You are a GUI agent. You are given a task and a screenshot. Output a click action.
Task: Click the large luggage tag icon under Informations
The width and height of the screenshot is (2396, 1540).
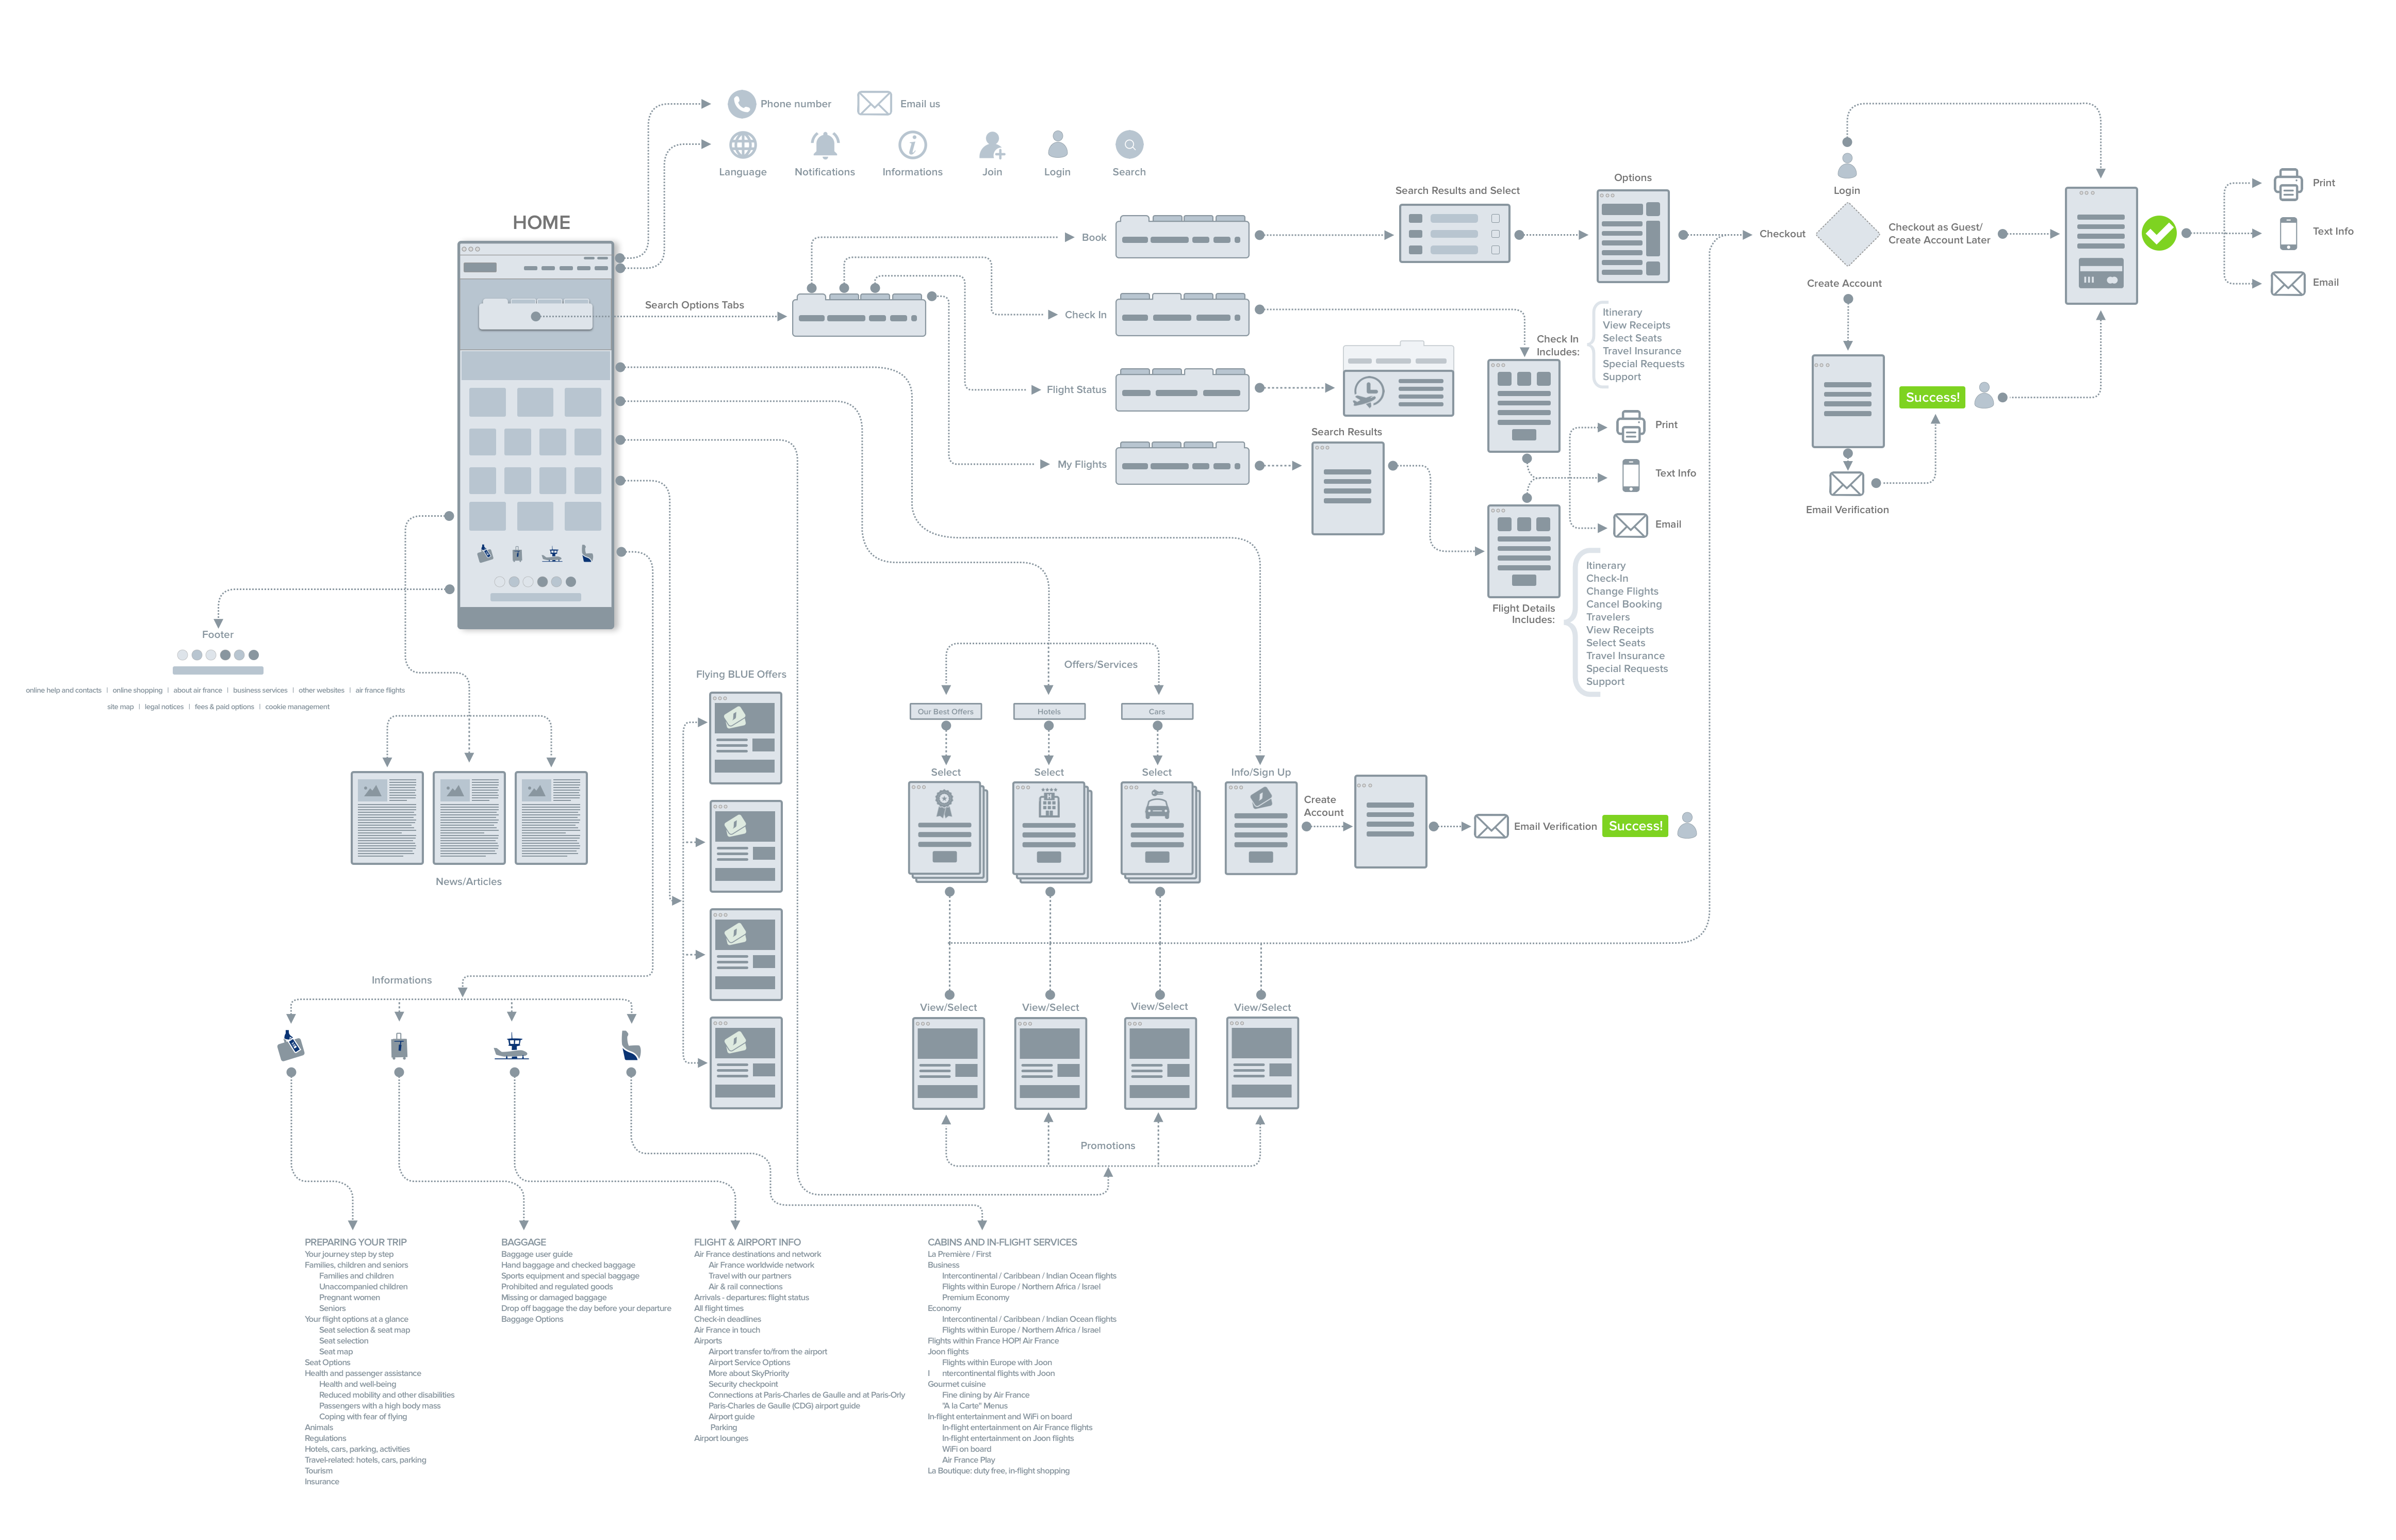click(290, 1046)
